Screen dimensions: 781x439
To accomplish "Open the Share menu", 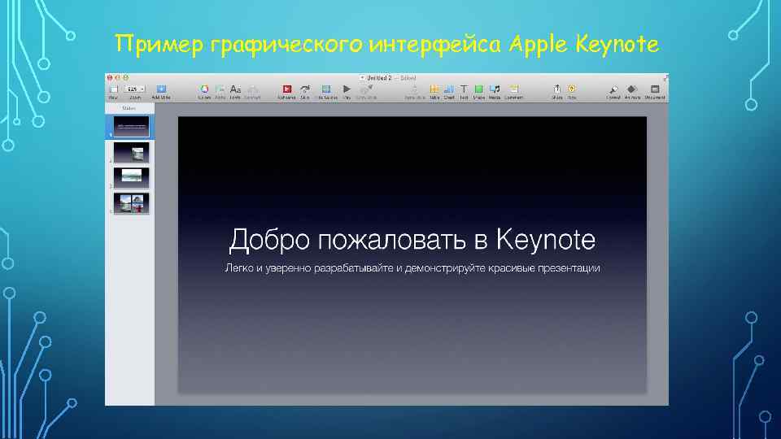I will point(556,89).
